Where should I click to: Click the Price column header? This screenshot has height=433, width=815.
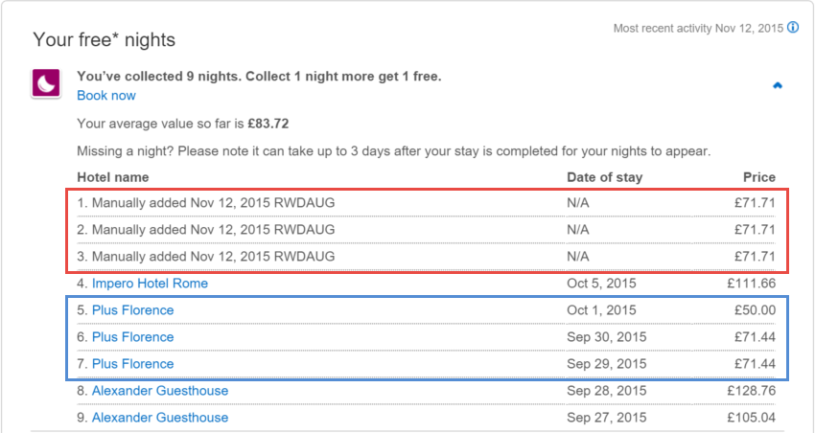click(x=758, y=177)
